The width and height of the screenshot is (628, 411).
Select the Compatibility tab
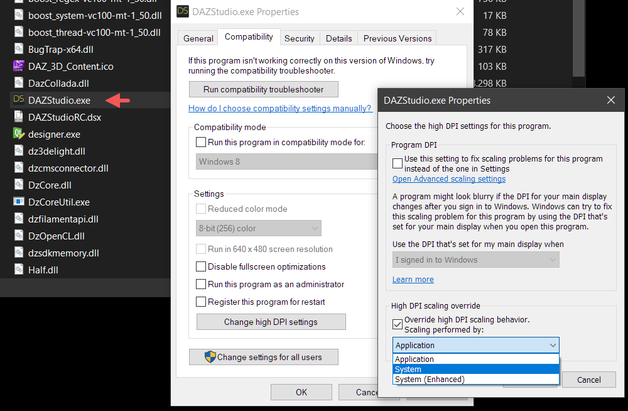coord(249,37)
